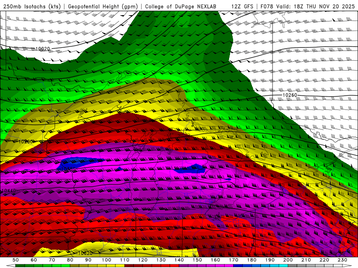Click the cyan swatch before 200 on the color bar
This screenshot has height=268, width=358.
(283, 266)
